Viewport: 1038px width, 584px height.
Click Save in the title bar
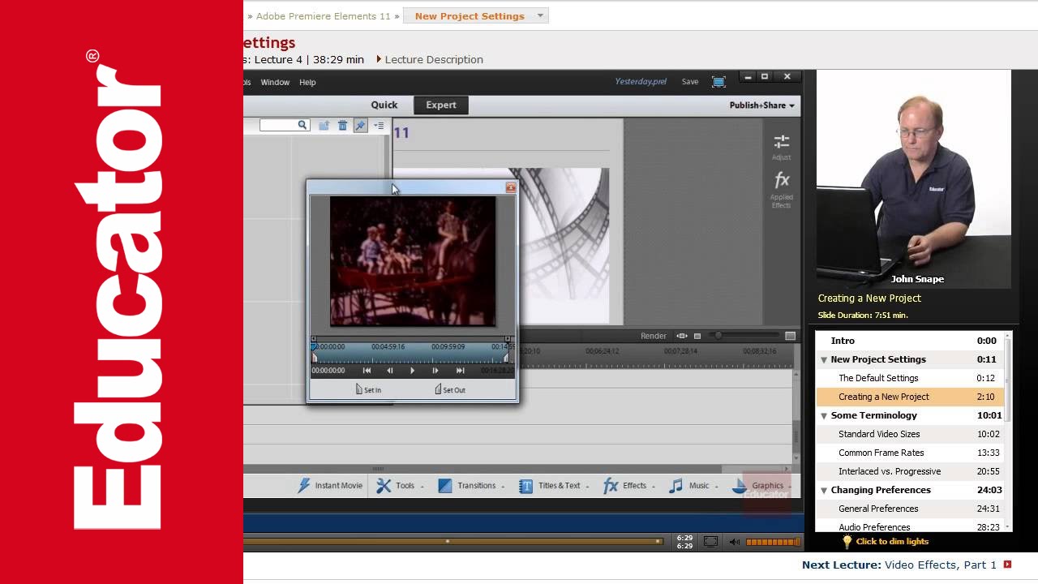(x=690, y=82)
